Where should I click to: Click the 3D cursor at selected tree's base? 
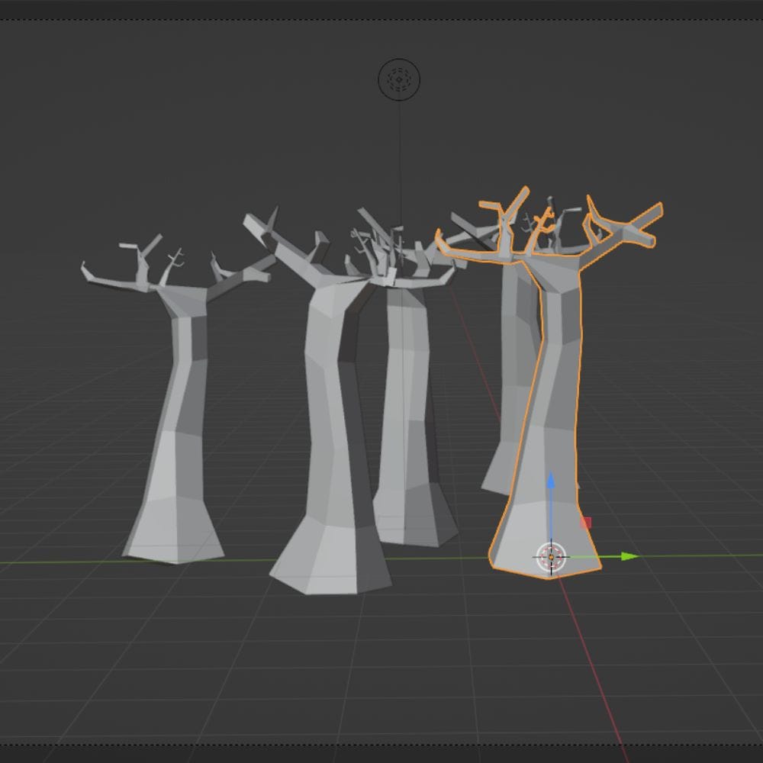pos(551,557)
